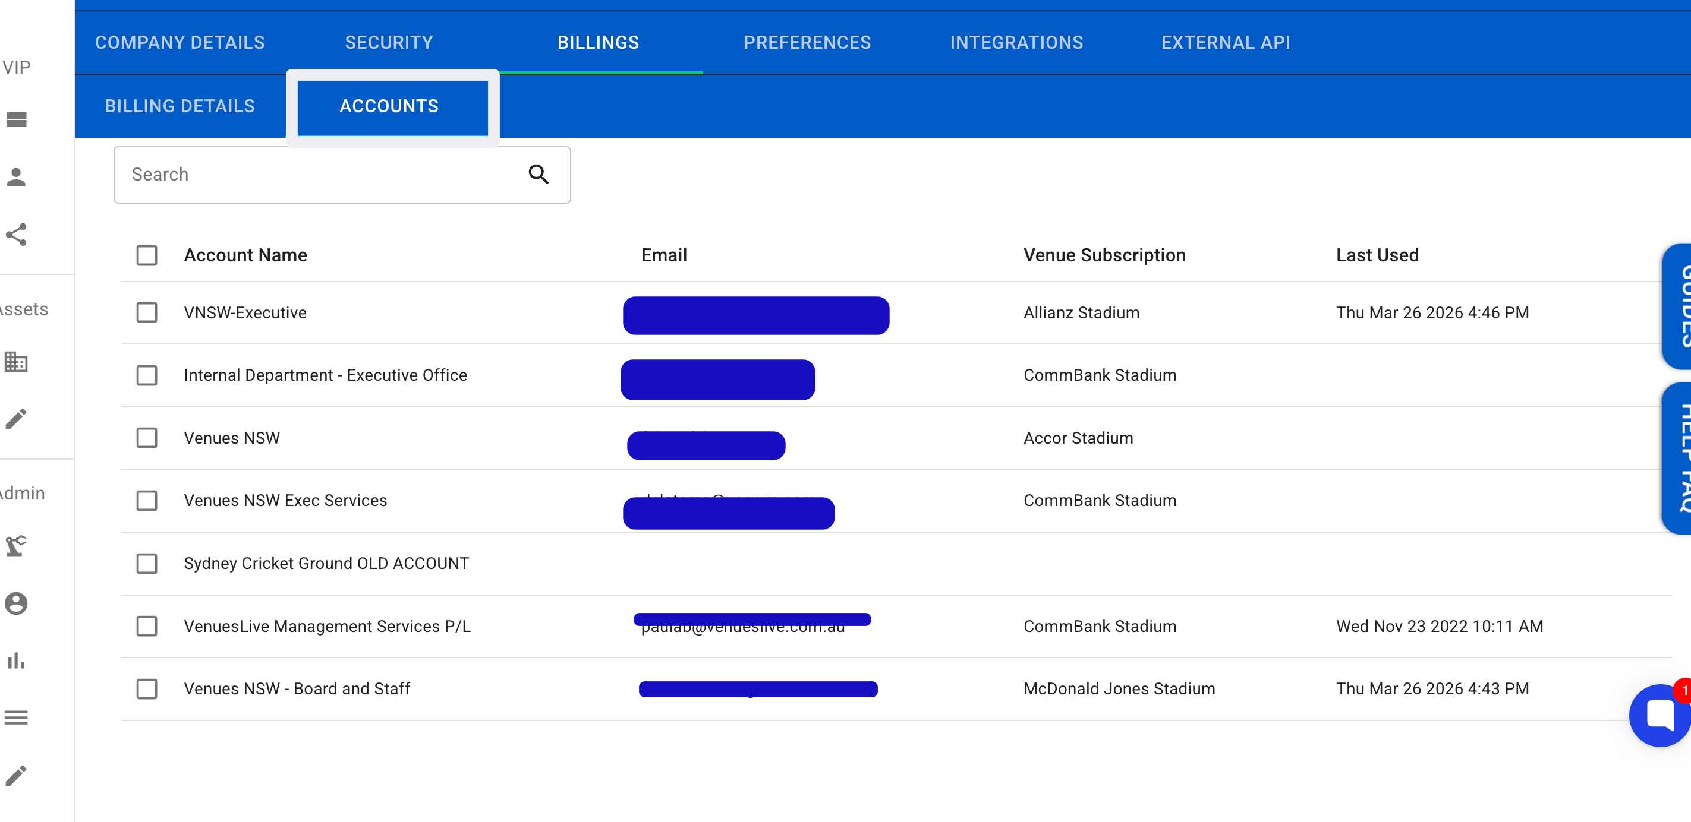The height and width of the screenshot is (822, 1691).
Task: Open the building grid icon under Assets
Action: click(17, 362)
